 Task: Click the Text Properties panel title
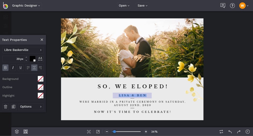pos(14,40)
